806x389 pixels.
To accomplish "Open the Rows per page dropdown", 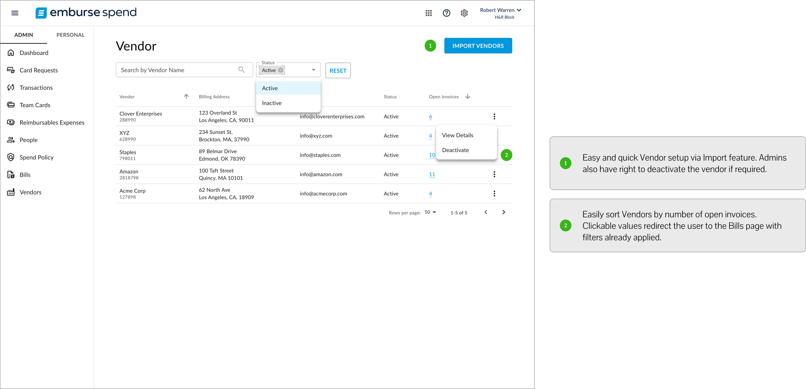I will (x=430, y=212).
